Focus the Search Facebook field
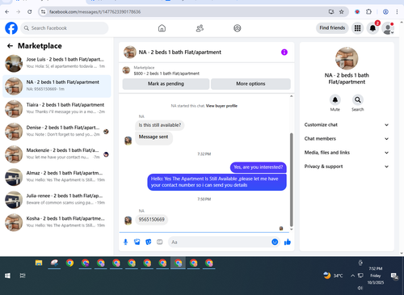This screenshot has width=404, height=295. click(65, 28)
